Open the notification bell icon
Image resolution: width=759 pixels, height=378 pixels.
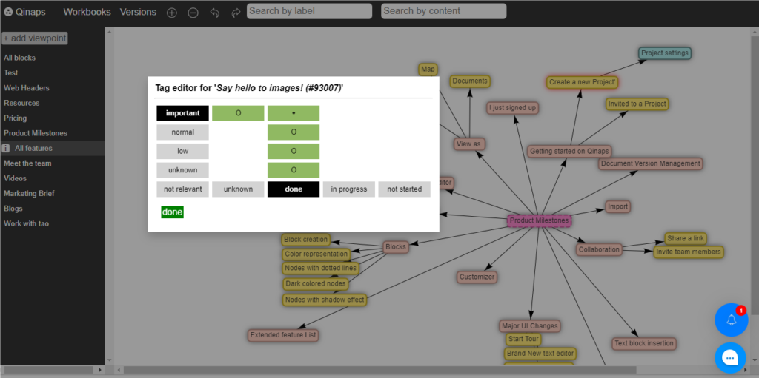(x=731, y=320)
